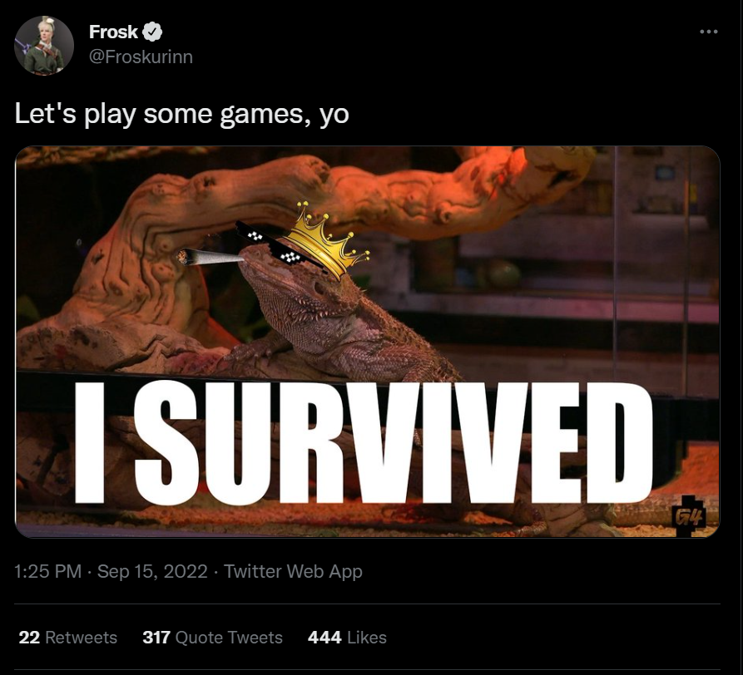This screenshot has height=675, width=743.
Task: Click the 22 retweet count number
Action: click(x=29, y=637)
